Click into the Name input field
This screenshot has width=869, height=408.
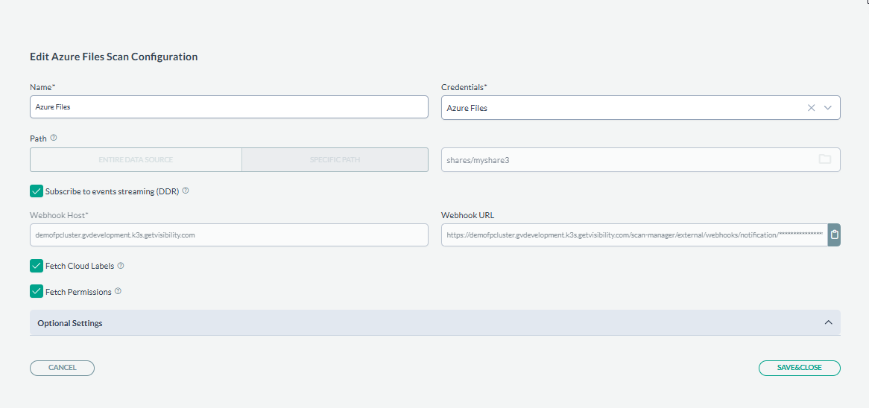[229, 107]
